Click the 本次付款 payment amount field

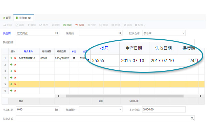38,109
